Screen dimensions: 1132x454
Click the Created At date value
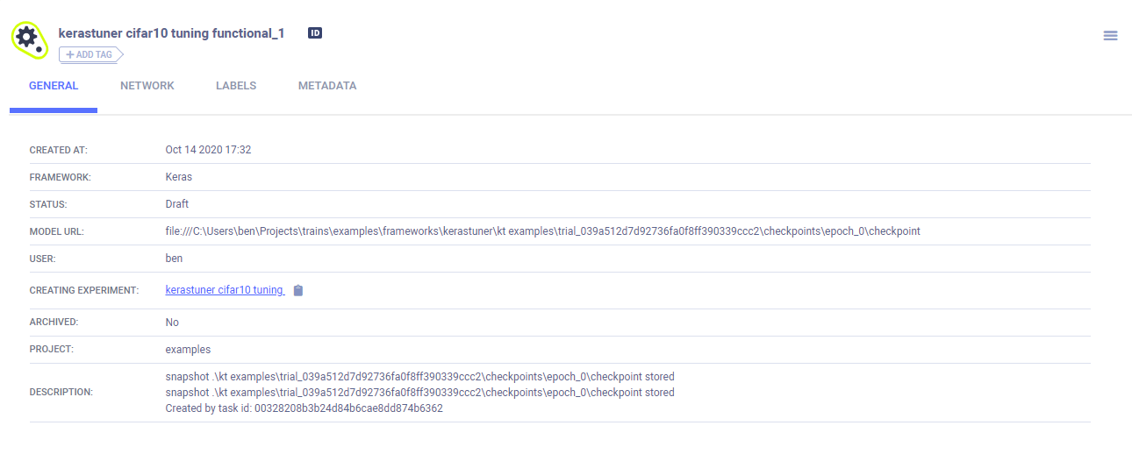[x=208, y=150]
